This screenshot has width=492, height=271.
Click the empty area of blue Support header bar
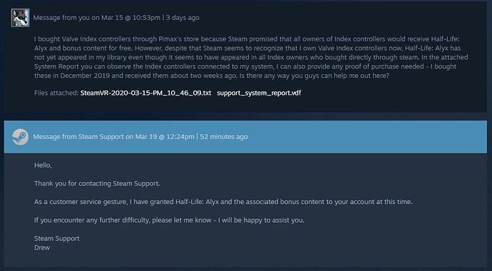(x=367, y=137)
